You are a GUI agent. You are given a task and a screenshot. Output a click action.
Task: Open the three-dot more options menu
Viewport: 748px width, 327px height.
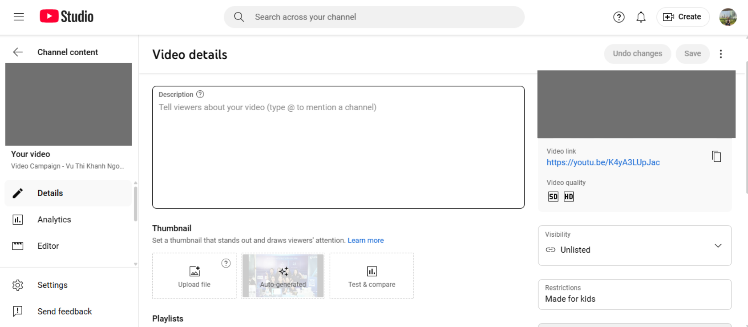click(x=721, y=54)
